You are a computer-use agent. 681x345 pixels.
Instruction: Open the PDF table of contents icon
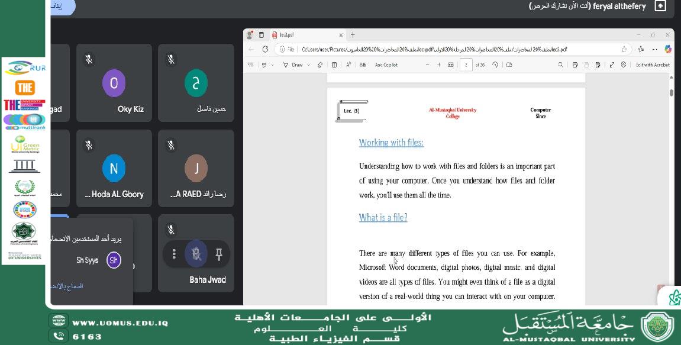coord(251,65)
